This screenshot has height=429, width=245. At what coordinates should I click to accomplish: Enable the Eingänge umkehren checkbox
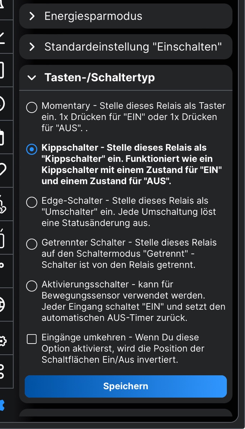[x=32, y=339]
